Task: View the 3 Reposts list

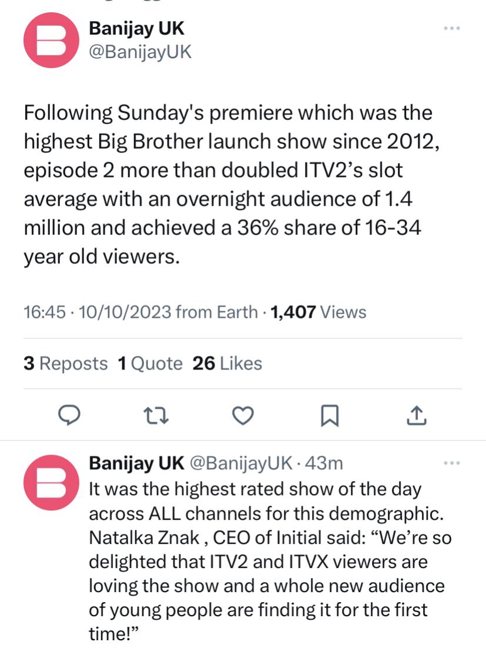Action: pos(66,364)
